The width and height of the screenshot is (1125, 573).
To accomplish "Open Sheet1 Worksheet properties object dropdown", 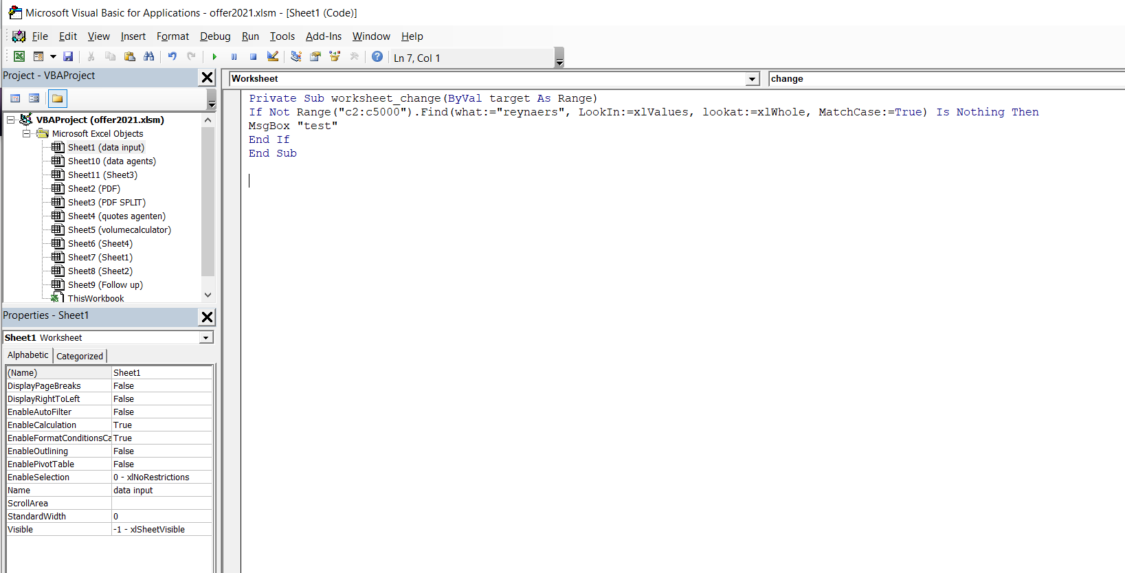I will 205,337.
